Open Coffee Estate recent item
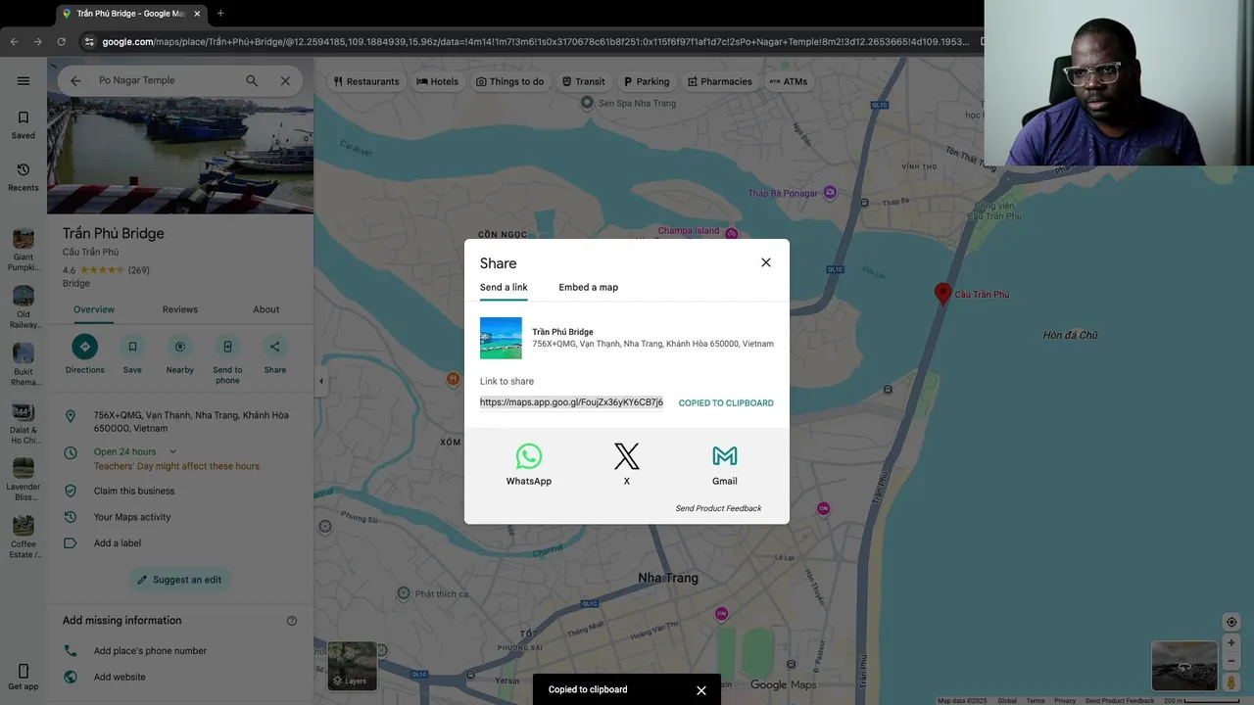Image resolution: width=1254 pixels, height=705 pixels. [x=24, y=538]
